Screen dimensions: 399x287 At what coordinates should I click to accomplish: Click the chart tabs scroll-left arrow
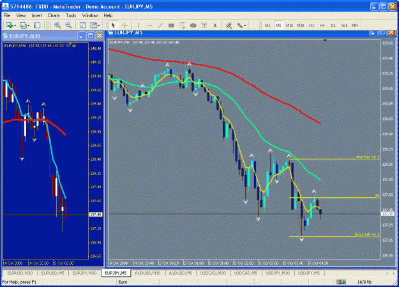(x=387, y=273)
